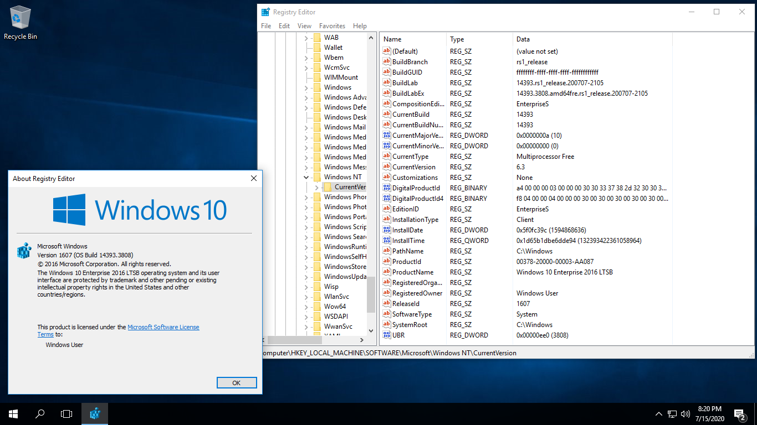
Task: Click the volume icon in system tray
Action: (686, 414)
